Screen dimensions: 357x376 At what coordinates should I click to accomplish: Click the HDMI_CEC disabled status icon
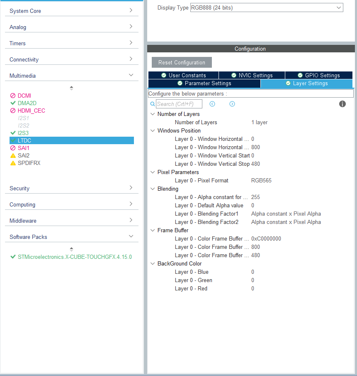coord(13,111)
